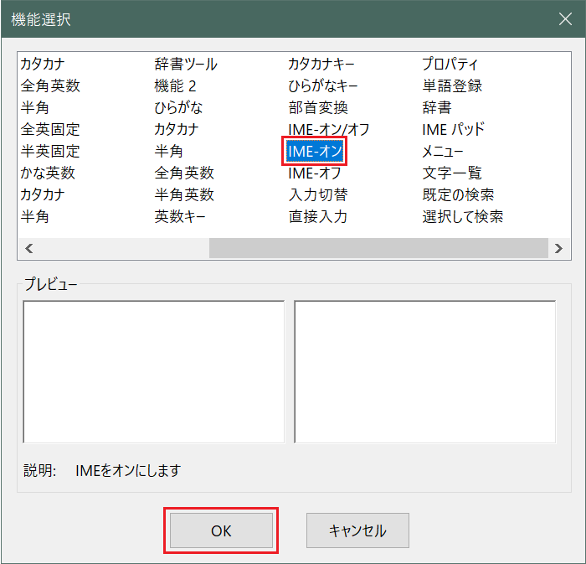Viewport: 586px width, 564px height.
Task: Choose かな英数 from the function list
Action: (x=48, y=173)
